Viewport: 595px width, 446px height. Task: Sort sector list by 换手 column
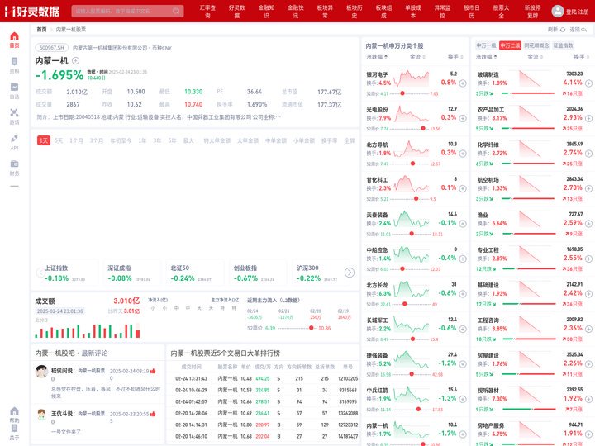[581, 57]
